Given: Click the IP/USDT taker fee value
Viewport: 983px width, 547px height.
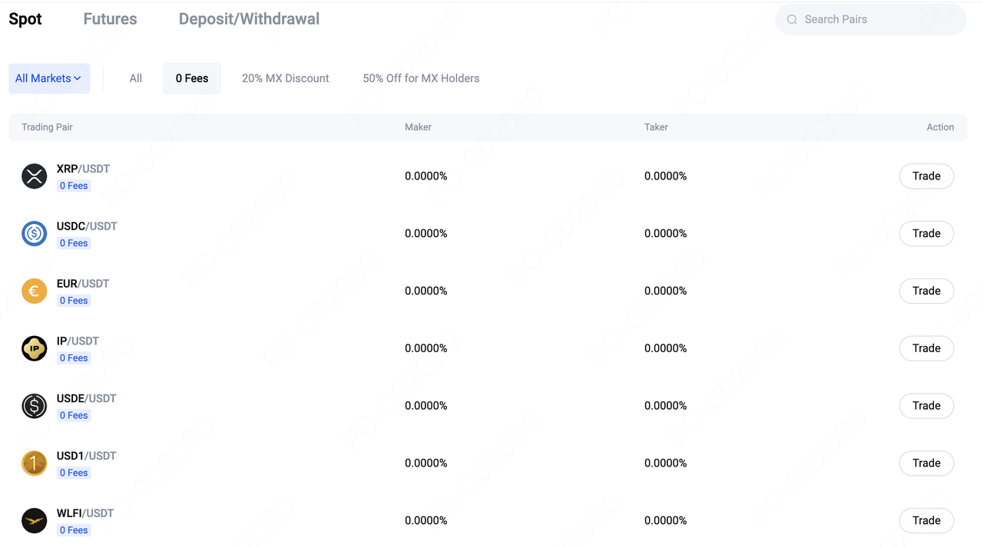Looking at the screenshot, I should click(x=666, y=348).
